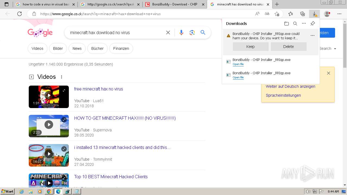Select the Videos search filter
The image size is (347, 195).
(37, 48)
